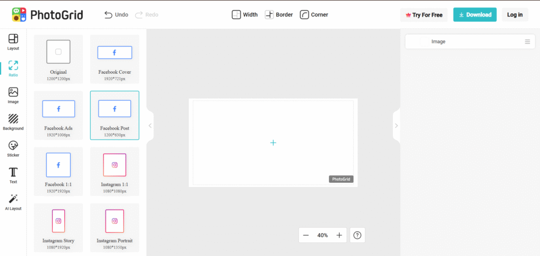Choose the Instagram Story ratio
Image resolution: width=540 pixels, height=256 pixels.
pos(59,228)
